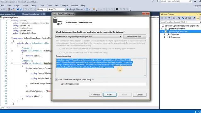Click the Cancel button in wizard
Image resolution: width=201 pixels, height=113 pixels.
139,95
